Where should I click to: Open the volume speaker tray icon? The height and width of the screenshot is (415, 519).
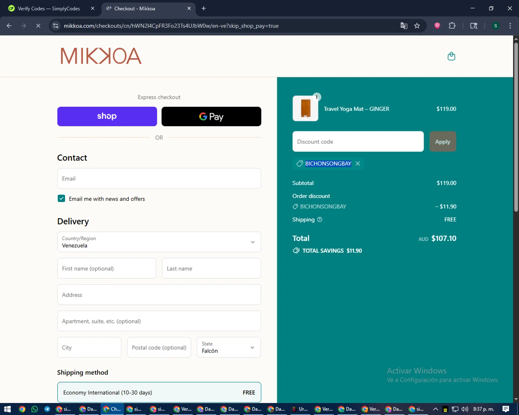coord(465,409)
